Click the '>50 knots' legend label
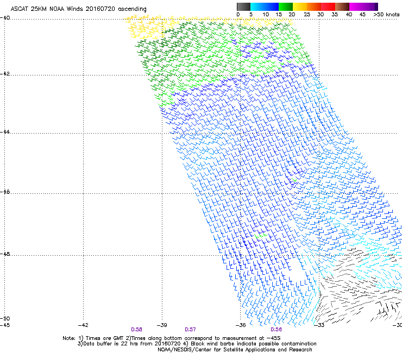The image size is (402, 353). pyautogui.click(x=386, y=15)
